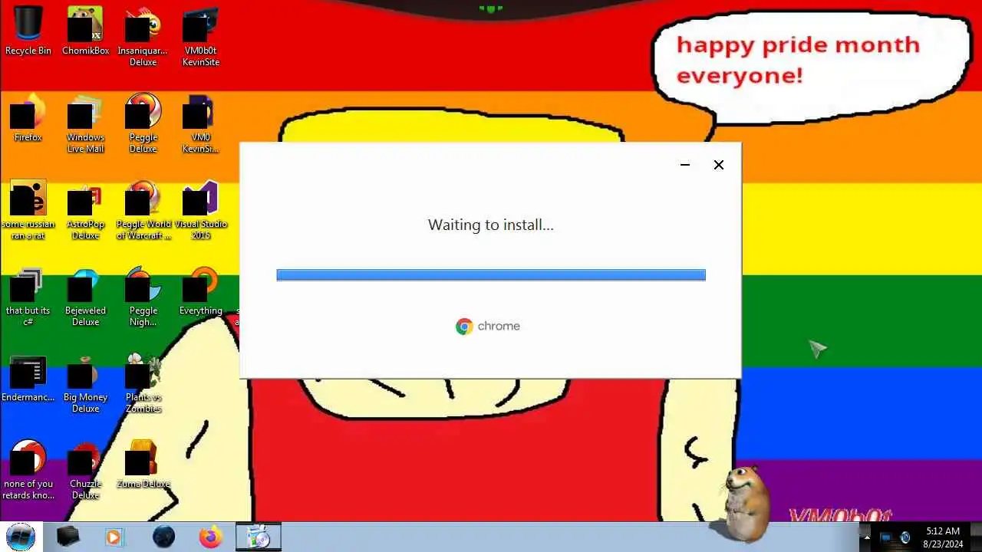Open the Firefox desktop shortcut
Viewport: 982px width, 552px height.
pos(28,117)
